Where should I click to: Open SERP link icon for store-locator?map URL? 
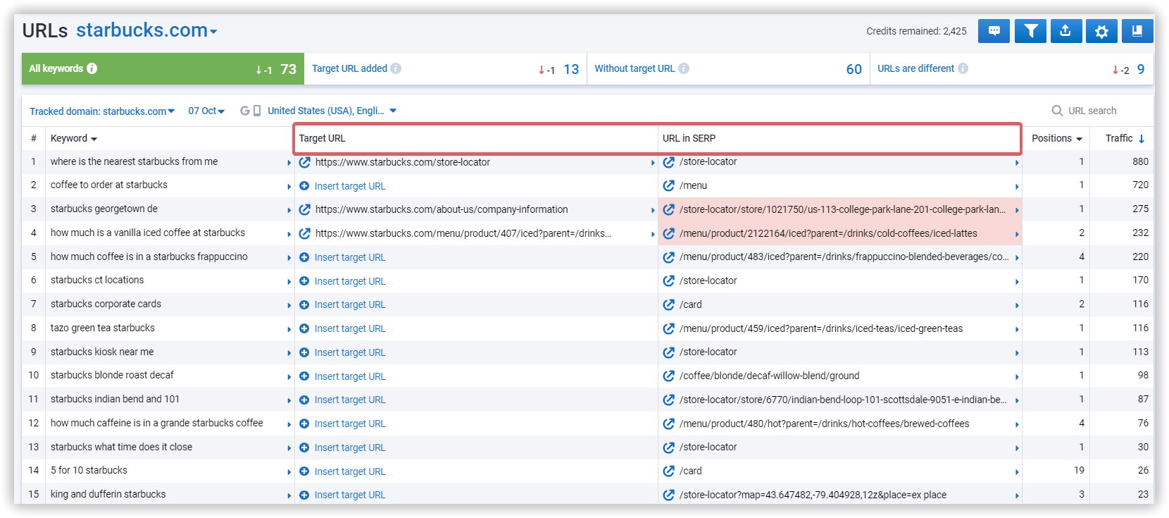point(669,495)
